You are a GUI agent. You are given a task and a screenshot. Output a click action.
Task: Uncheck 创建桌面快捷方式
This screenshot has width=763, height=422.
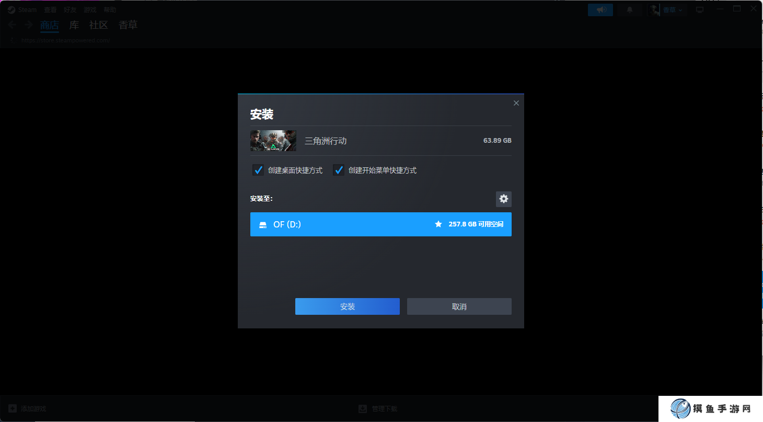258,169
